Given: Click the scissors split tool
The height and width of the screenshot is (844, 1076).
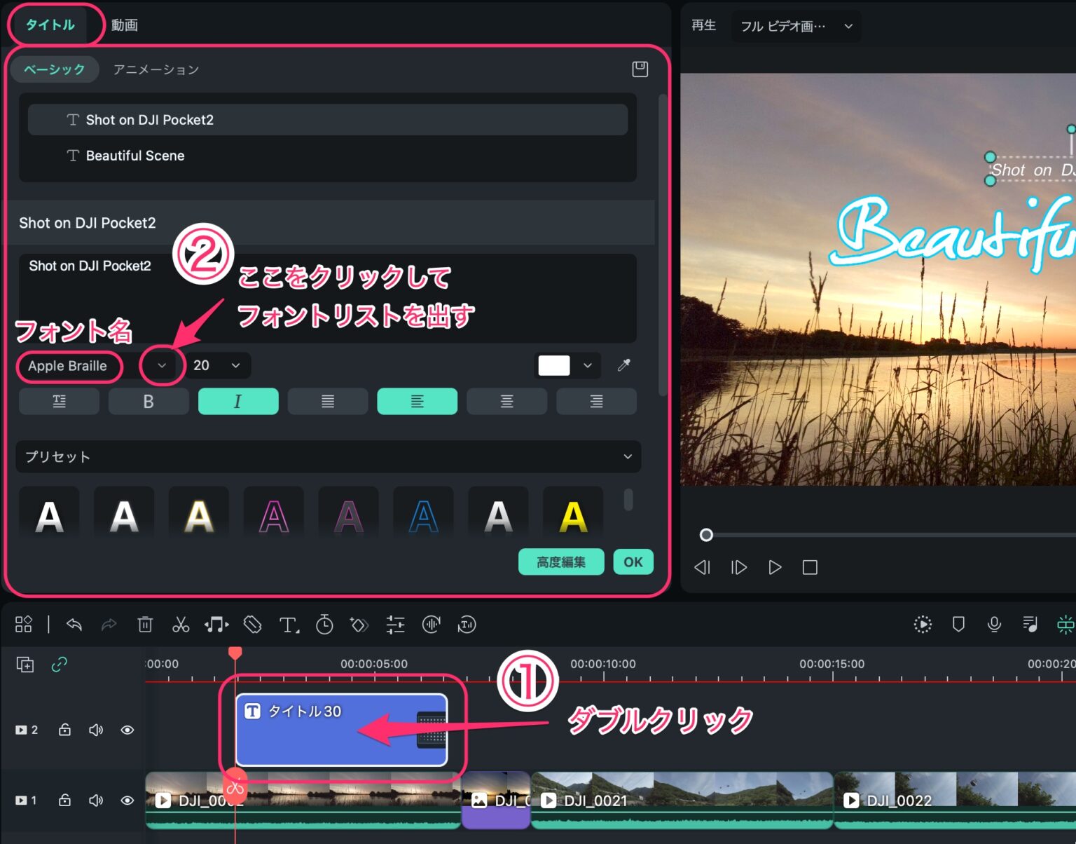Looking at the screenshot, I should pyautogui.click(x=181, y=624).
